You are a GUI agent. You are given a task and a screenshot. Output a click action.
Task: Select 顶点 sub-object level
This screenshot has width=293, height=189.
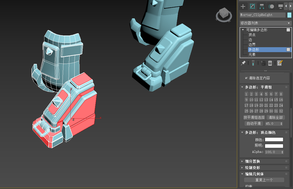(x=252, y=35)
